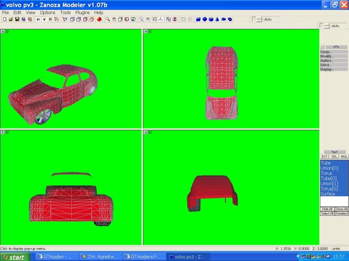This screenshot has height=261, width=349.
Task: Click the Open file folder icon
Action: [10, 19]
